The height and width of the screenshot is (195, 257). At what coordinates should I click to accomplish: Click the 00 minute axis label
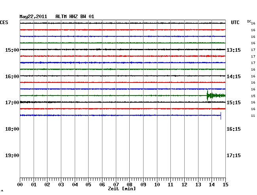(x=20, y=185)
